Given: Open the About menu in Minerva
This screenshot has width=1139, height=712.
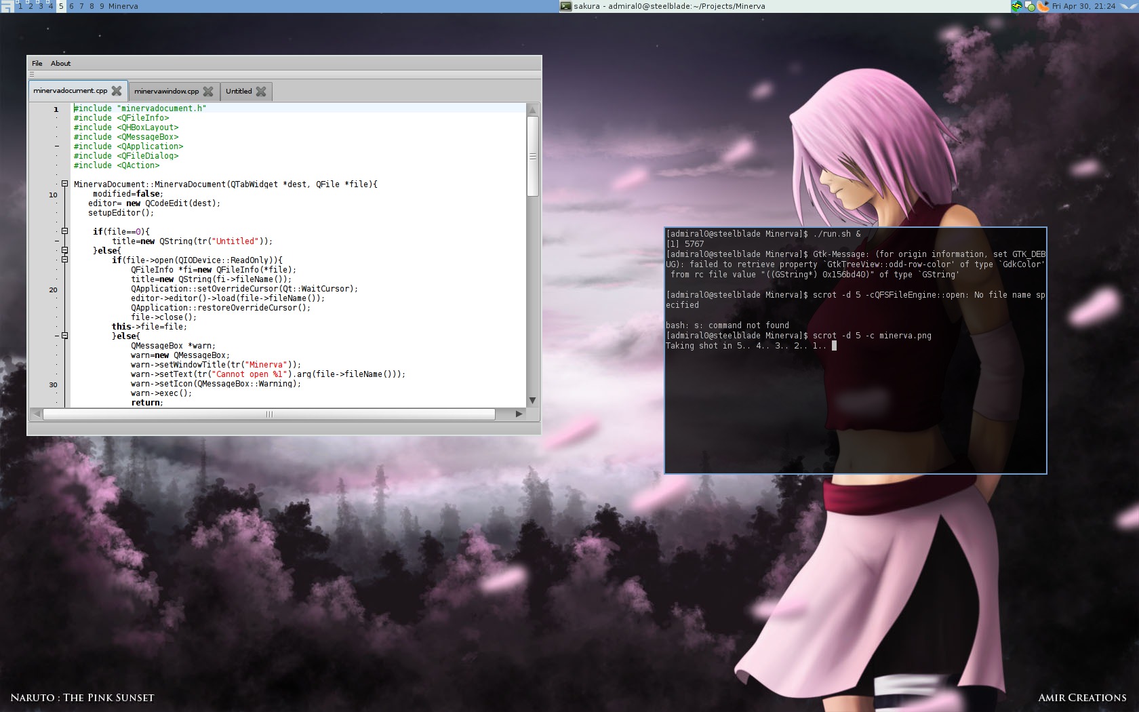Looking at the screenshot, I should pyautogui.click(x=60, y=63).
